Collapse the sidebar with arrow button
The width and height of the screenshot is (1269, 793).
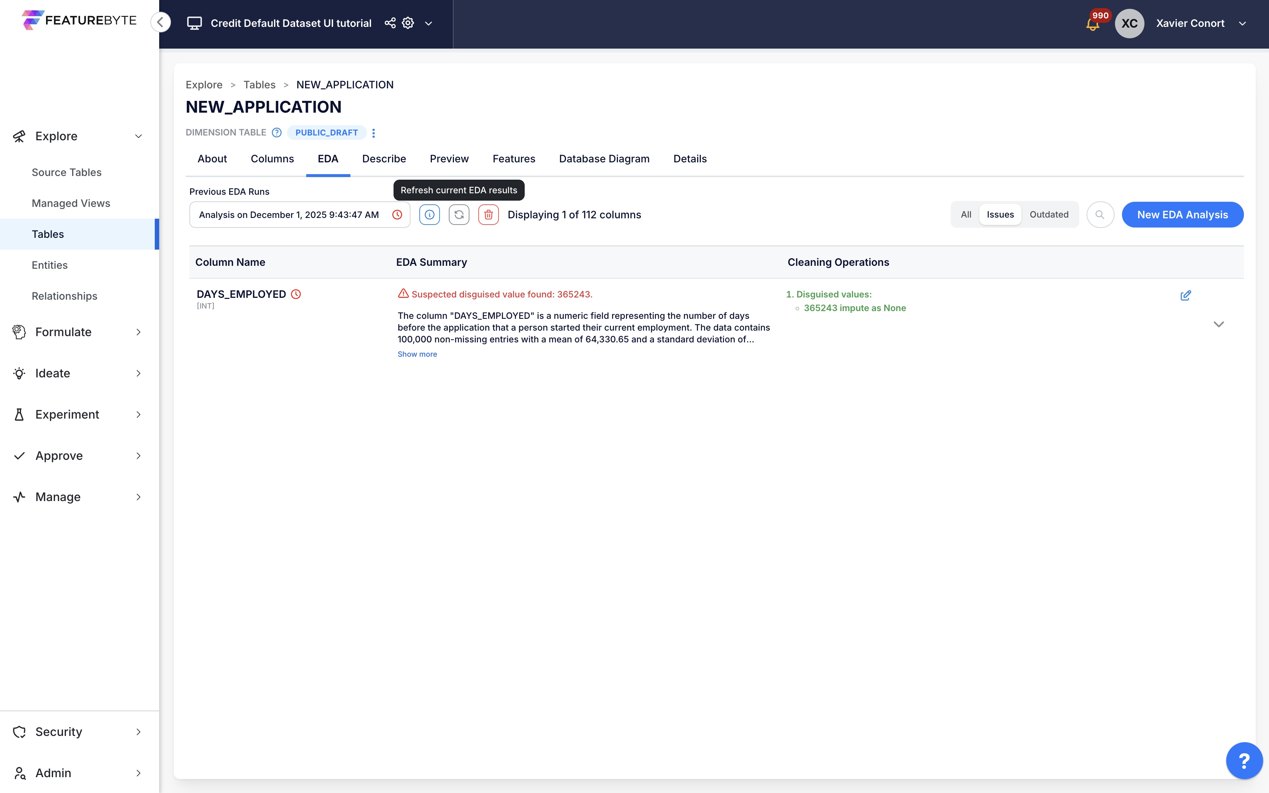161,22
